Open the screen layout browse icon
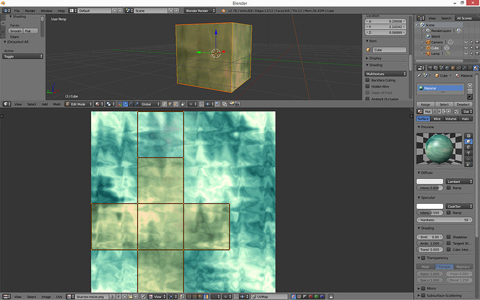This screenshot has width=480, height=300. click(73, 10)
